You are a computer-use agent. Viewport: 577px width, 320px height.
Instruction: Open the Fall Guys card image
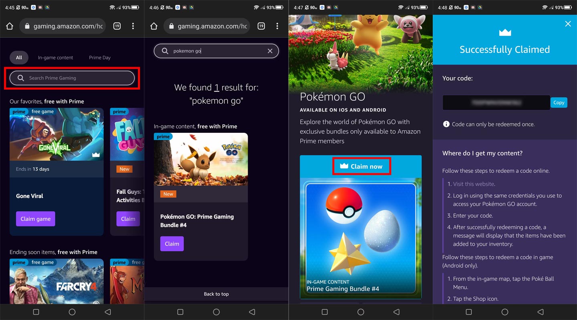click(127, 134)
